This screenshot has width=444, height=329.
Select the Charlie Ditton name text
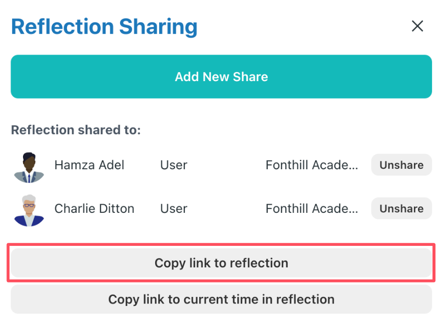[94, 208]
